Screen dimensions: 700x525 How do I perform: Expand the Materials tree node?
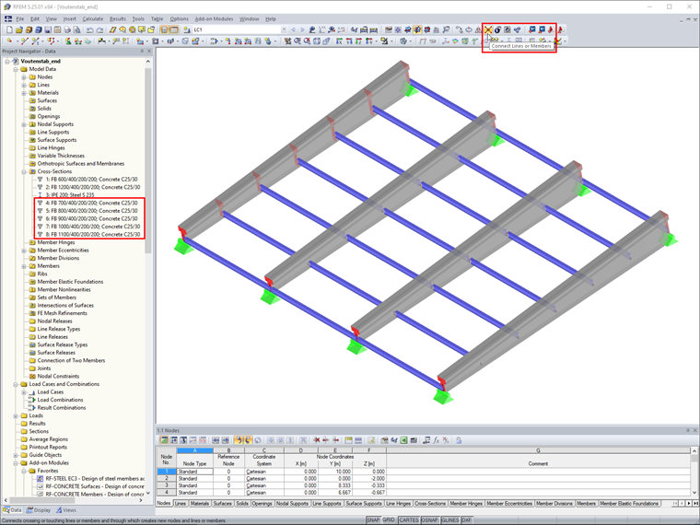coord(24,93)
